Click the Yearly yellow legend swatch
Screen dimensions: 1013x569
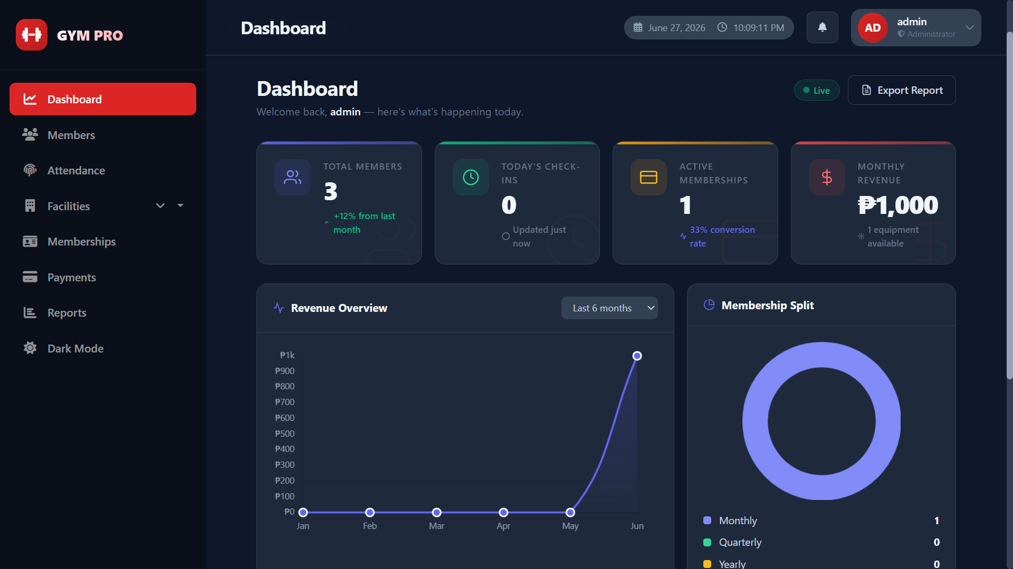tap(707, 564)
